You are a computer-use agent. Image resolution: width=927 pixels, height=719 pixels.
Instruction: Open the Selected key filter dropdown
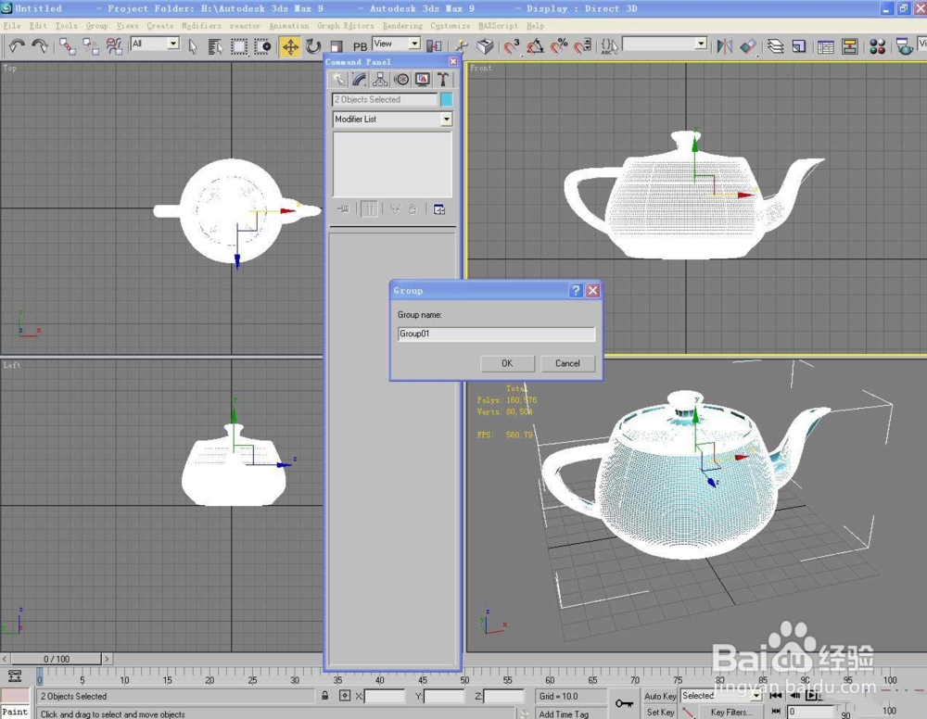tap(756, 696)
